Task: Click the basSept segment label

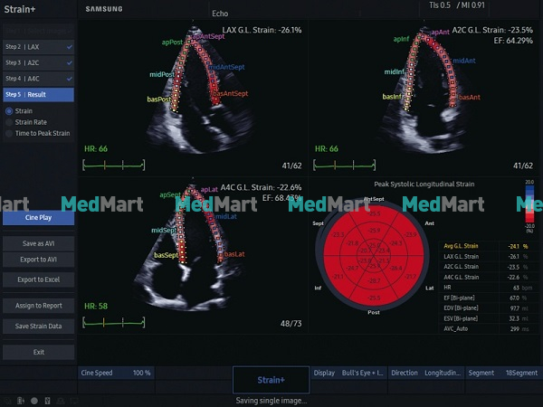Action: coord(166,255)
